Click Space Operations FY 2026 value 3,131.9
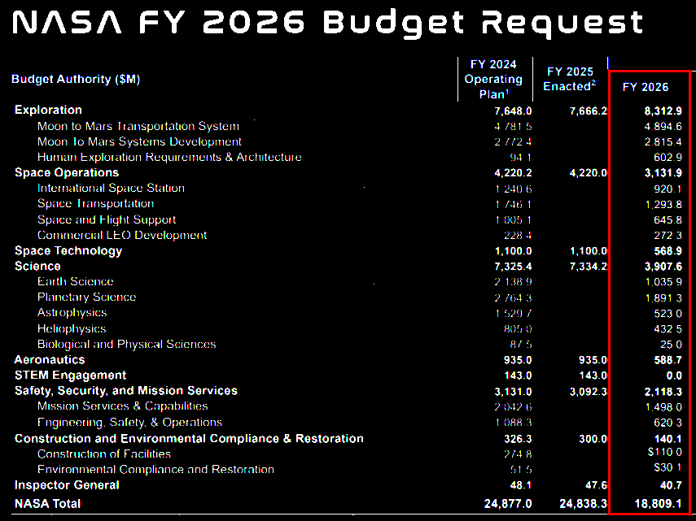This screenshot has width=696, height=521. 663,173
